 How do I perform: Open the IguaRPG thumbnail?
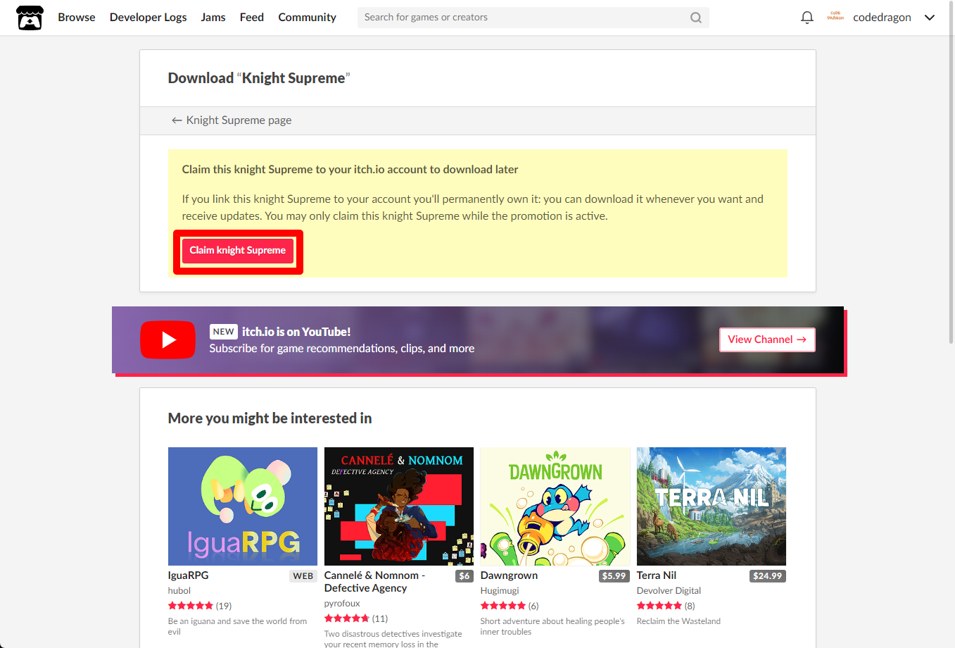pyautogui.click(x=243, y=506)
